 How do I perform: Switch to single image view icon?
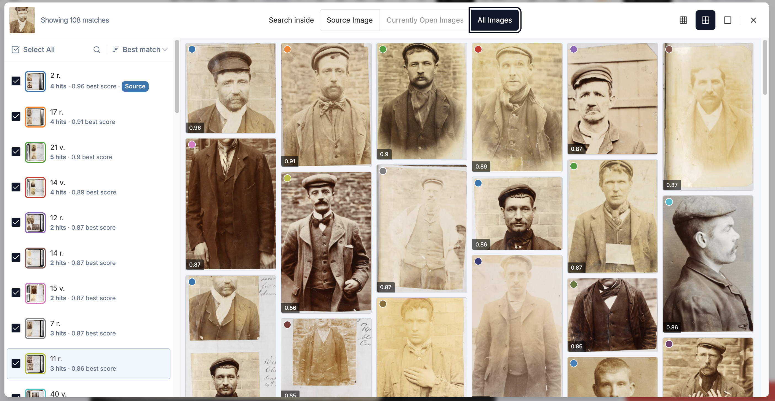(727, 20)
